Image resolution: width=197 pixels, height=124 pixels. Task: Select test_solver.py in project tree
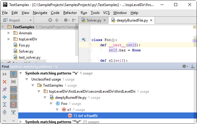pyautogui.click(x=30, y=57)
